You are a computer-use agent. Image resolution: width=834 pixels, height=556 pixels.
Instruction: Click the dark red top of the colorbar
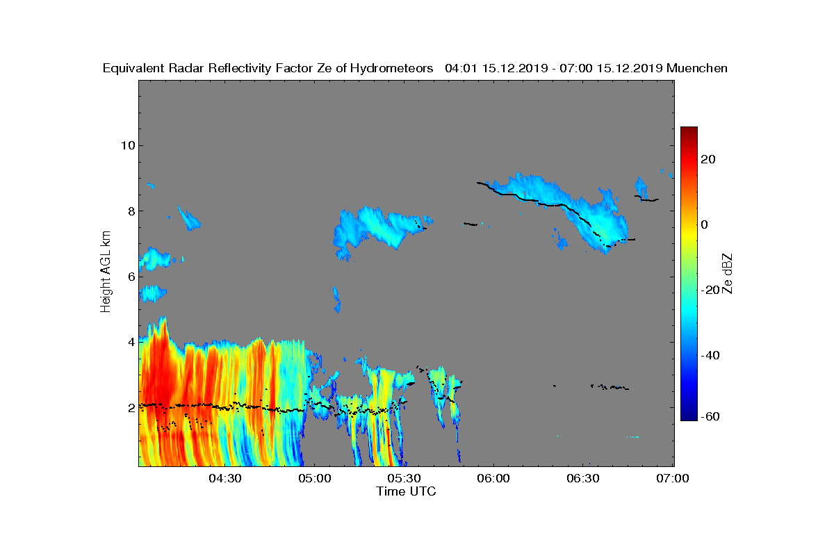[x=689, y=132]
